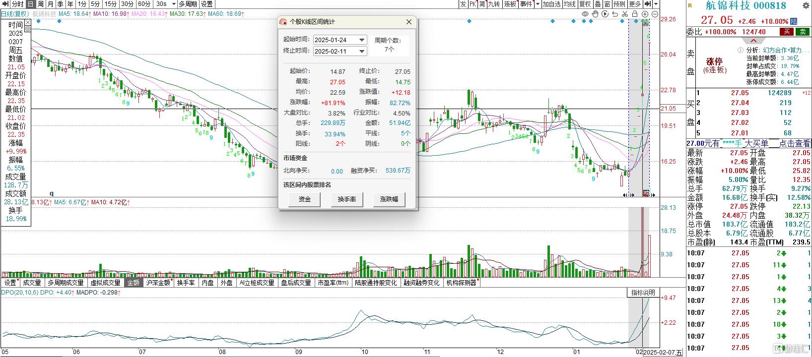Image resolution: width=812 pixels, height=357 pixels.
Task: Click the 指标说明 button
Action: [643, 293]
